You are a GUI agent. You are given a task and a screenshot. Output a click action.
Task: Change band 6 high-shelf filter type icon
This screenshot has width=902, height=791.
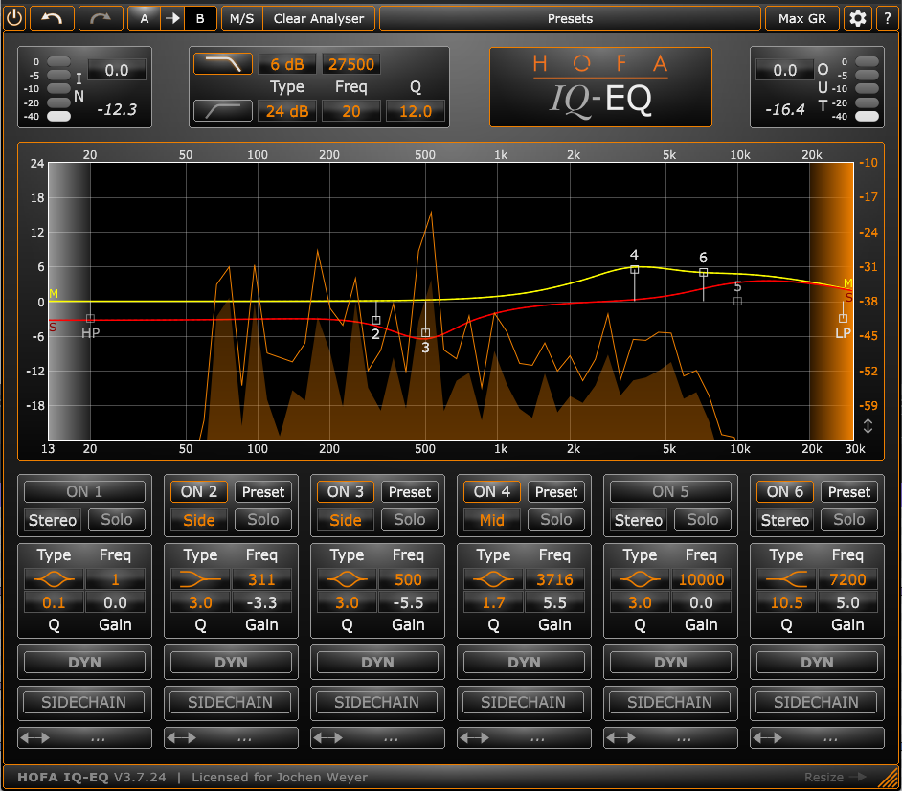tap(786, 579)
